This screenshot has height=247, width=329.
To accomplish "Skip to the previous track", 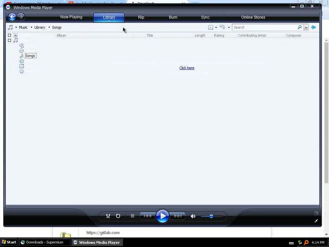I will tap(147, 216).
